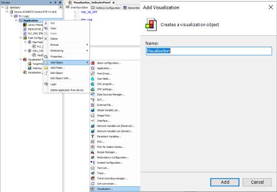The image size is (277, 192).
Task: Choose POU for implicit checks... entry
Action: tap(115, 147)
